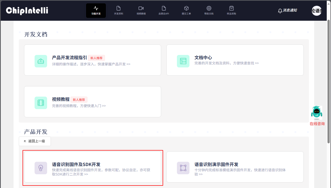The image size is (331, 188).
Task: Click the user avatar in the header
Action: (317, 11)
